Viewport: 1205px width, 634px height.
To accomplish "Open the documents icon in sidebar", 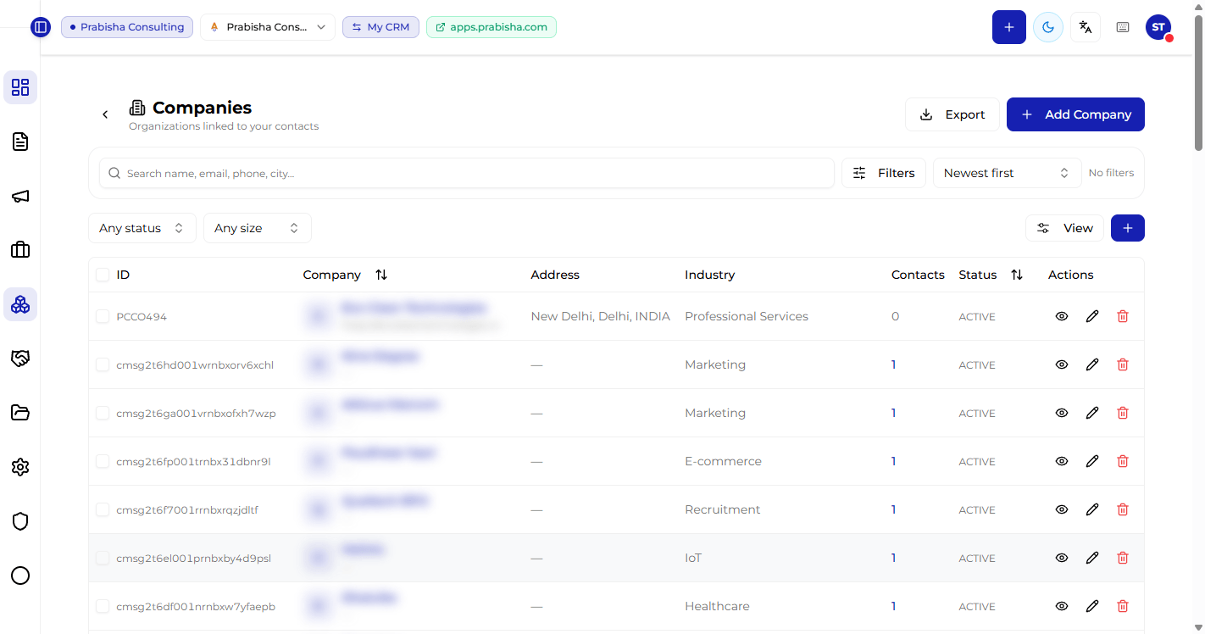I will [x=20, y=142].
